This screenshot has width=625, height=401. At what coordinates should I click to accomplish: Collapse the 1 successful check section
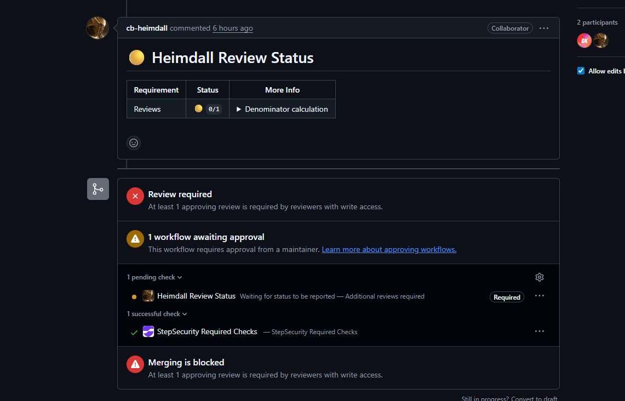[x=157, y=314]
